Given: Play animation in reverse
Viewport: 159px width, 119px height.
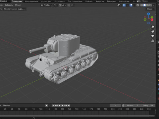Looking at the screenshot, I should [x=60, y=105].
